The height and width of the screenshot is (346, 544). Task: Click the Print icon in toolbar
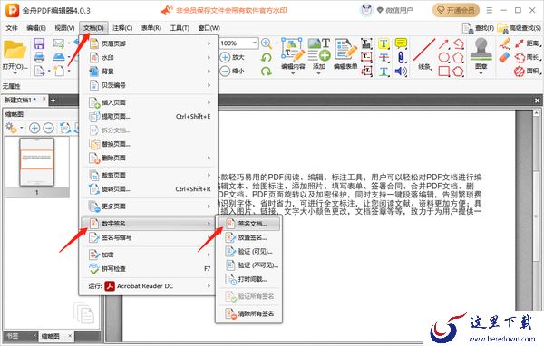tap(39, 57)
